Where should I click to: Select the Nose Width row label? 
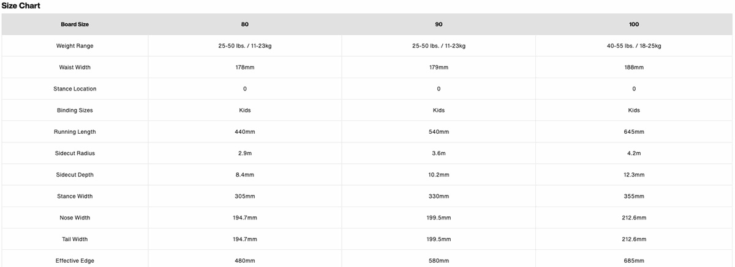pos(75,218)
